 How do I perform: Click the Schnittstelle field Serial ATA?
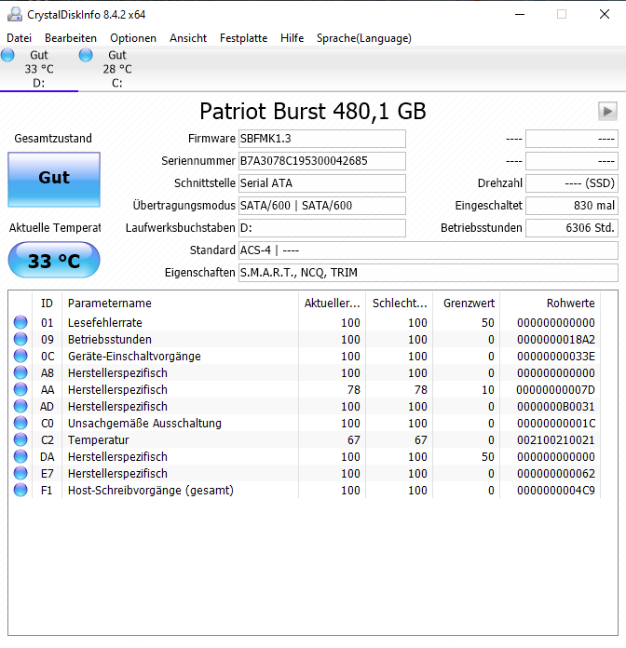322,183
